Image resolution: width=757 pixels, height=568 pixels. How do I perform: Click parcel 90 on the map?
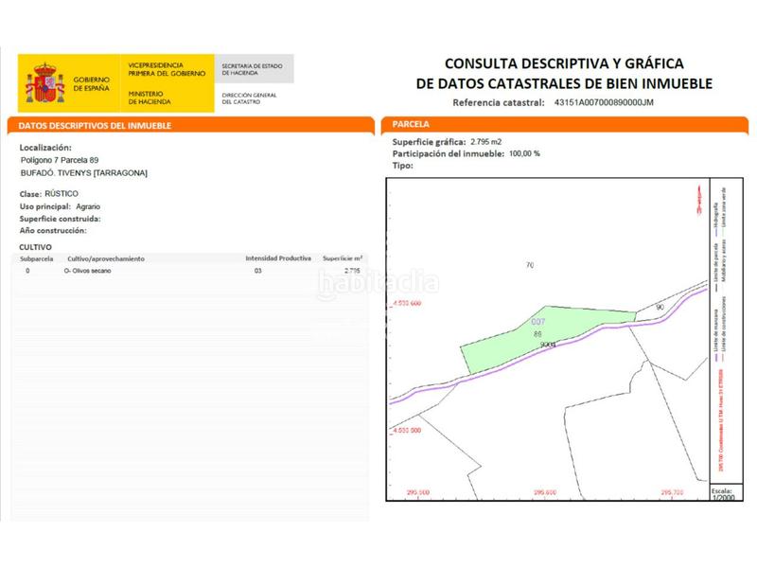pos(660,308)
